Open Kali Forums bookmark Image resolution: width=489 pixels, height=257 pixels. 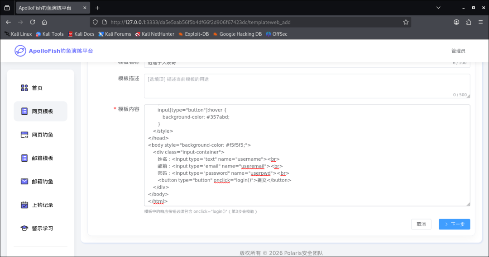(x=115, y=34)
